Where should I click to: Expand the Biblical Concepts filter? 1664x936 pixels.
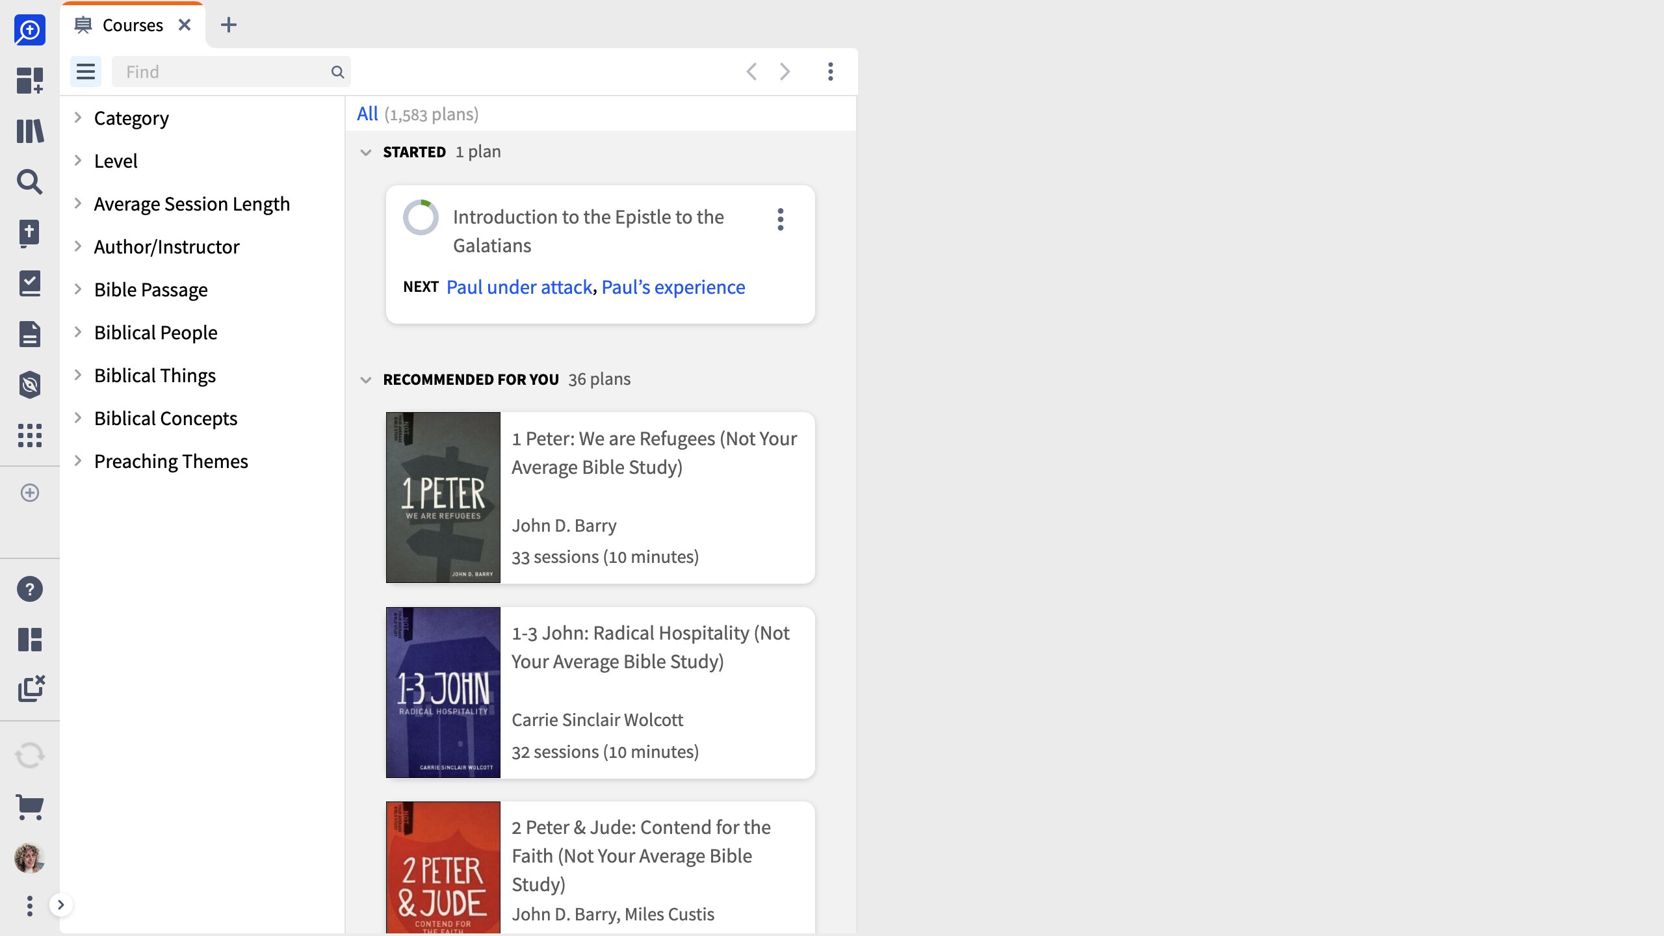pyautogui.click(x=78, y=418)
